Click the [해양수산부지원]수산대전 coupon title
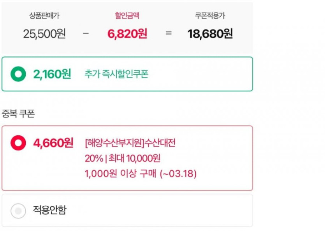The width and height of the screenshot is (325, 231). tap(130, 143)
